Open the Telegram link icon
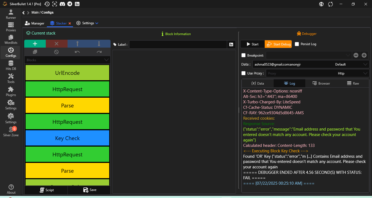 tap(70, 4)
